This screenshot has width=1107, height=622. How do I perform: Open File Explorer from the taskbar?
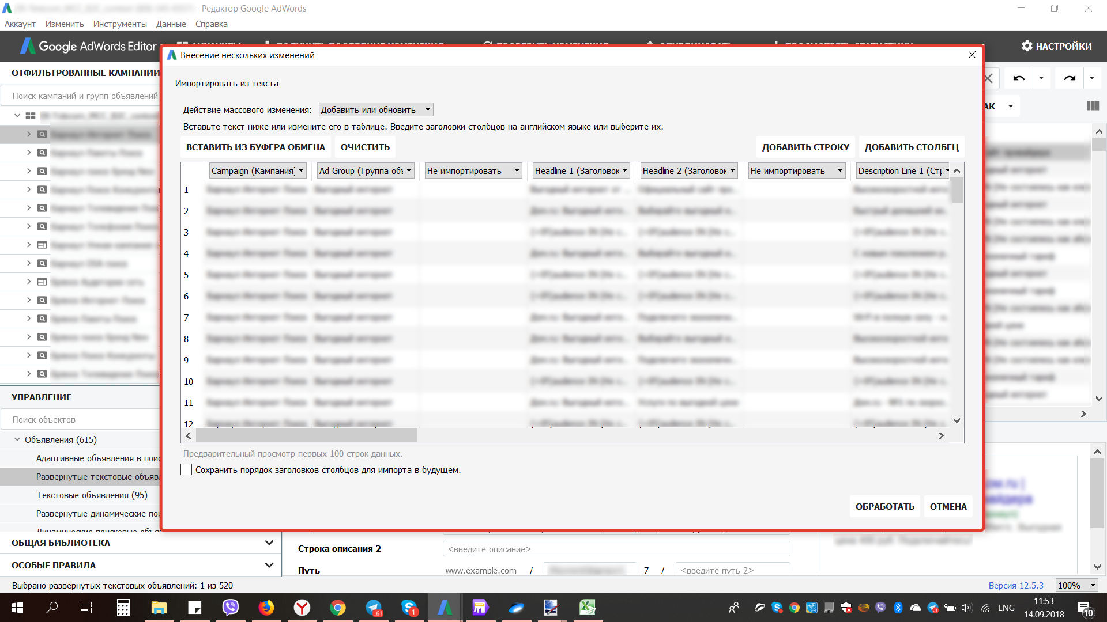159,608
